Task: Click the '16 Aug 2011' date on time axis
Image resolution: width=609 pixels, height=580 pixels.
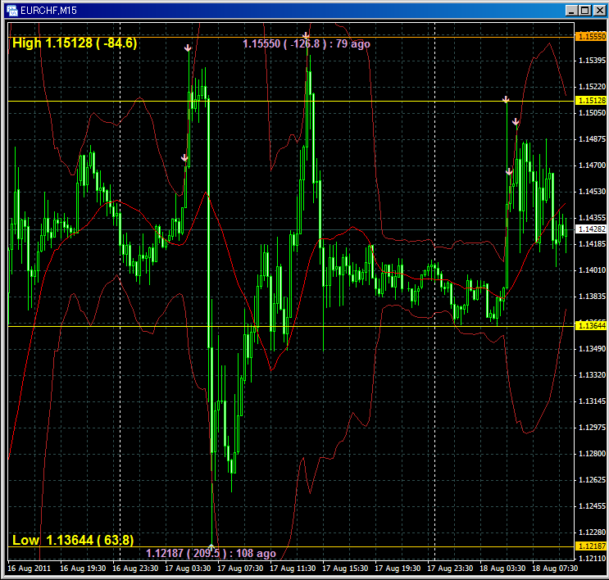Action: coord(28,567)
